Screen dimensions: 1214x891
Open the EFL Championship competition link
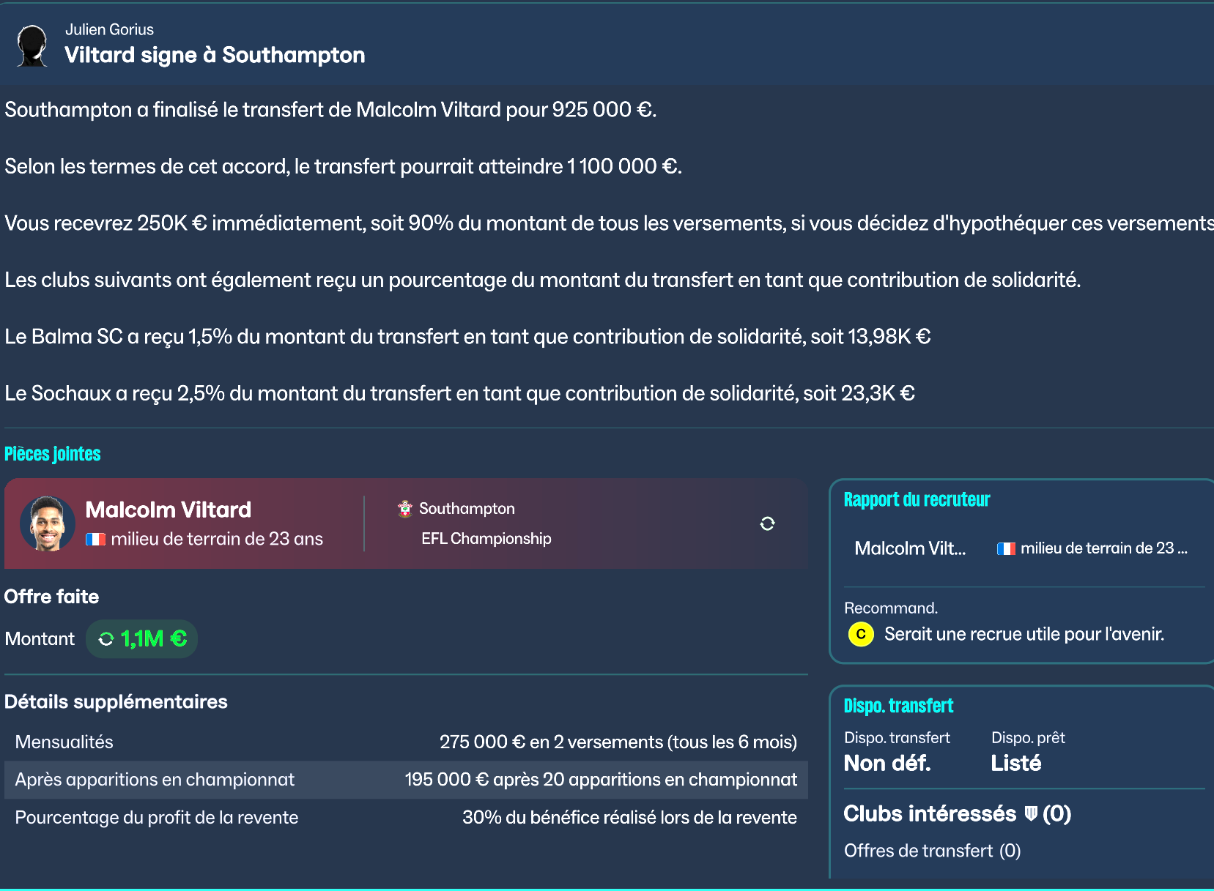point(486,539)
